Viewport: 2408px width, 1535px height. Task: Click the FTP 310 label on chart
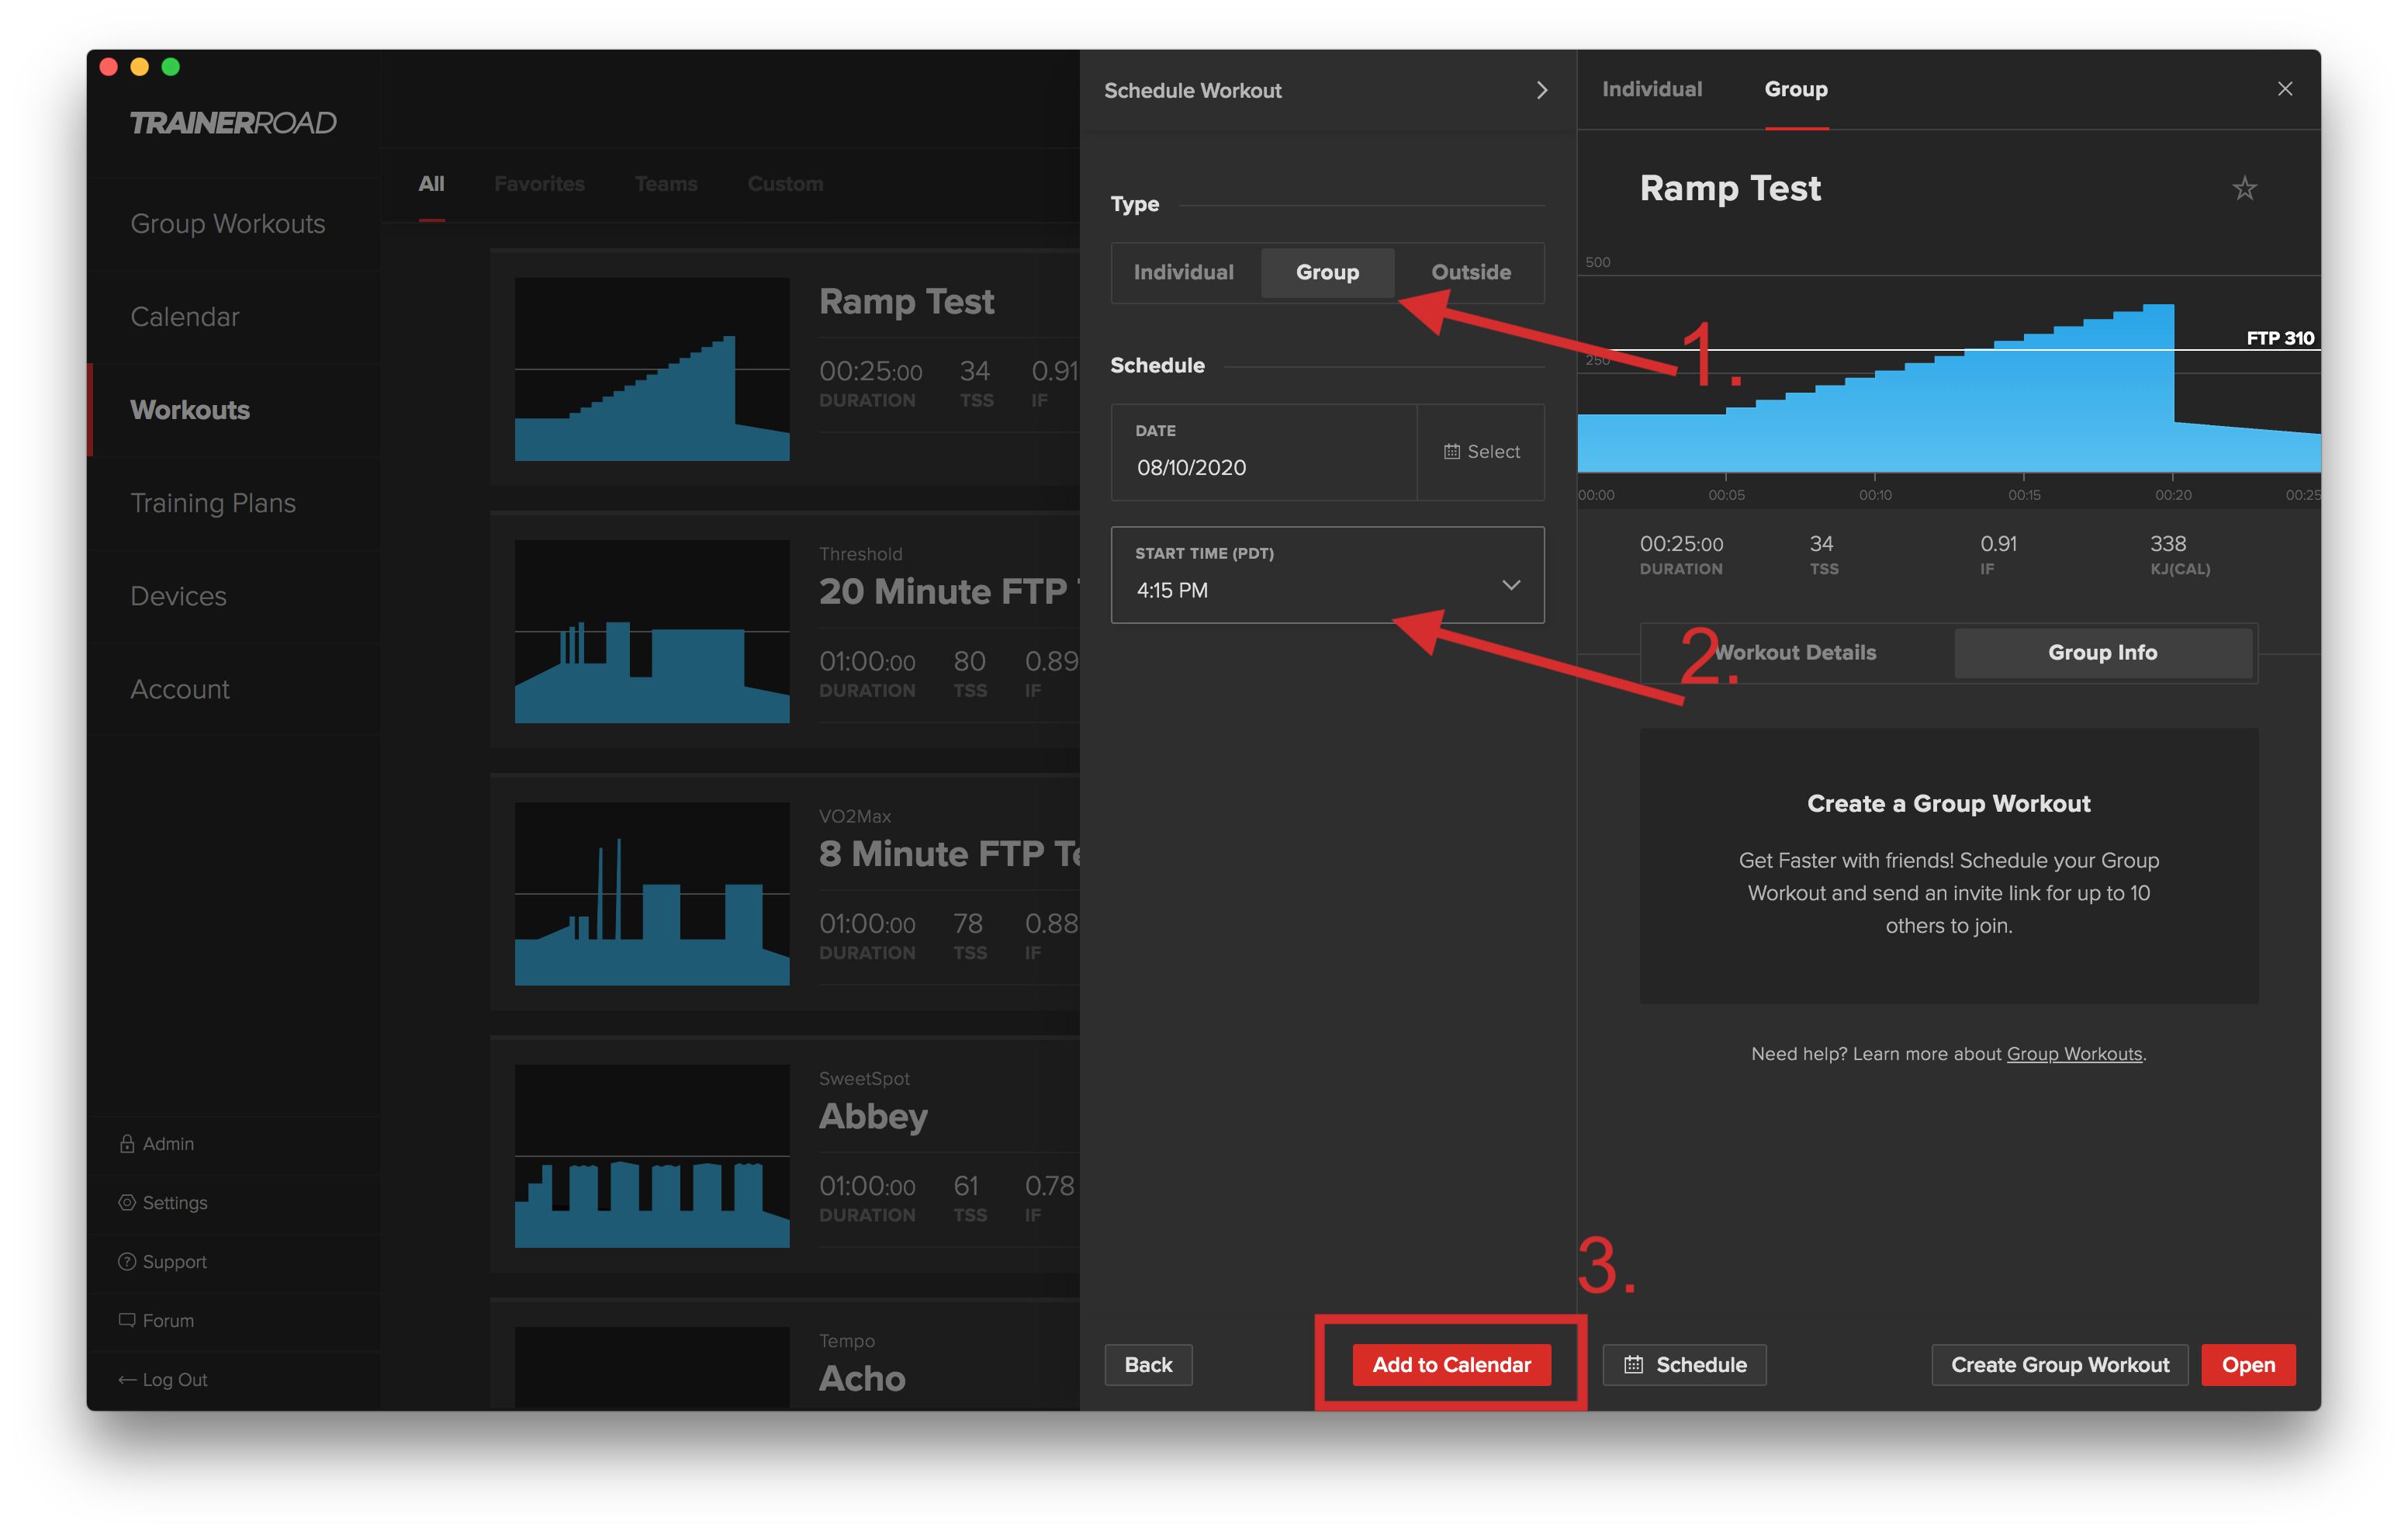pos(2280,338)
